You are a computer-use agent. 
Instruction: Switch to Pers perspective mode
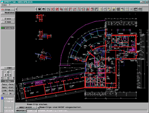click(x=11, y=84)
